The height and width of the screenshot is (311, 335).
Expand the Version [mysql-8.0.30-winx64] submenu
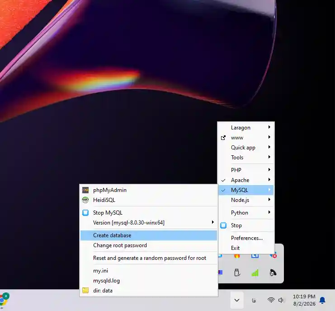(149, 223)
